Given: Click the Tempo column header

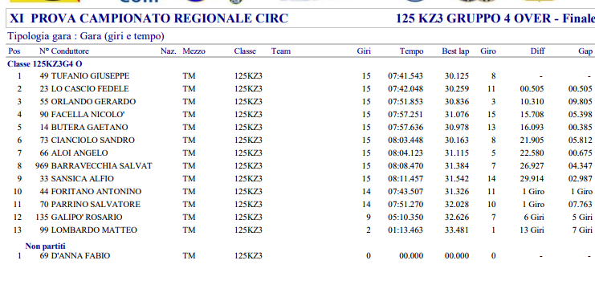Looking at the screenshot, I should [x=411, y=51].
